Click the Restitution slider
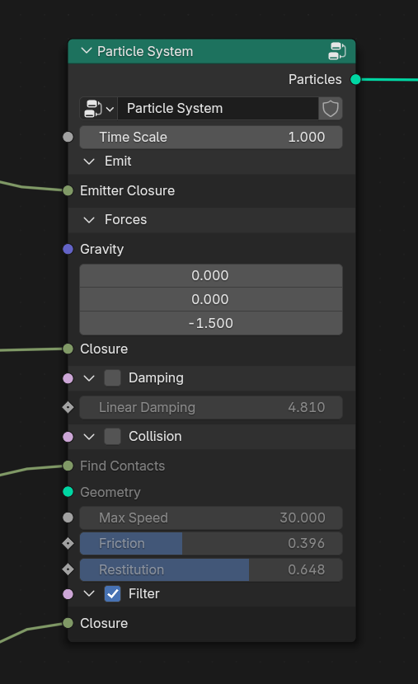This screenshot has height=684, width=418. [211, 569]
